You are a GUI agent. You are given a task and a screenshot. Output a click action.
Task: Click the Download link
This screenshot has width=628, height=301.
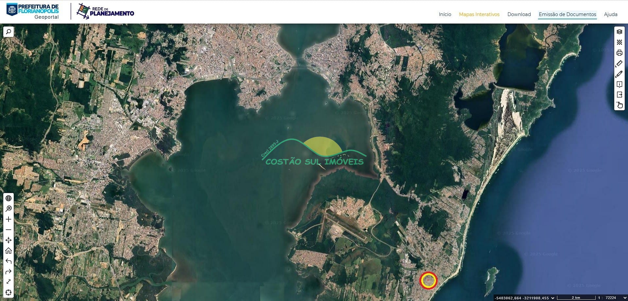(x=519, y=14)
